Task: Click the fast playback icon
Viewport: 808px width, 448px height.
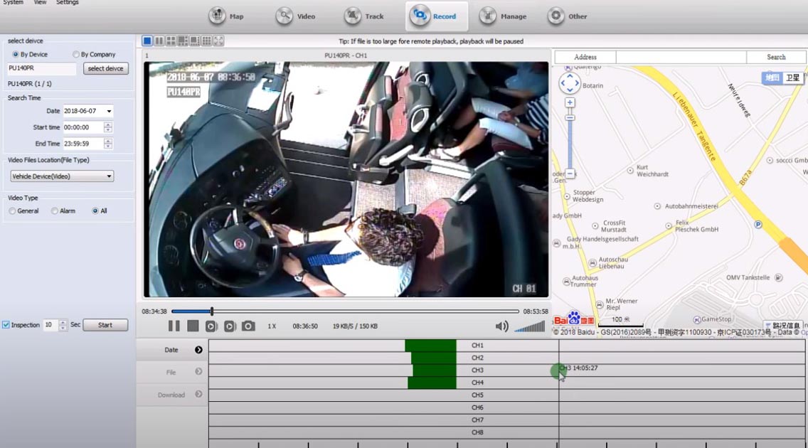Action: tap(230, 326)
